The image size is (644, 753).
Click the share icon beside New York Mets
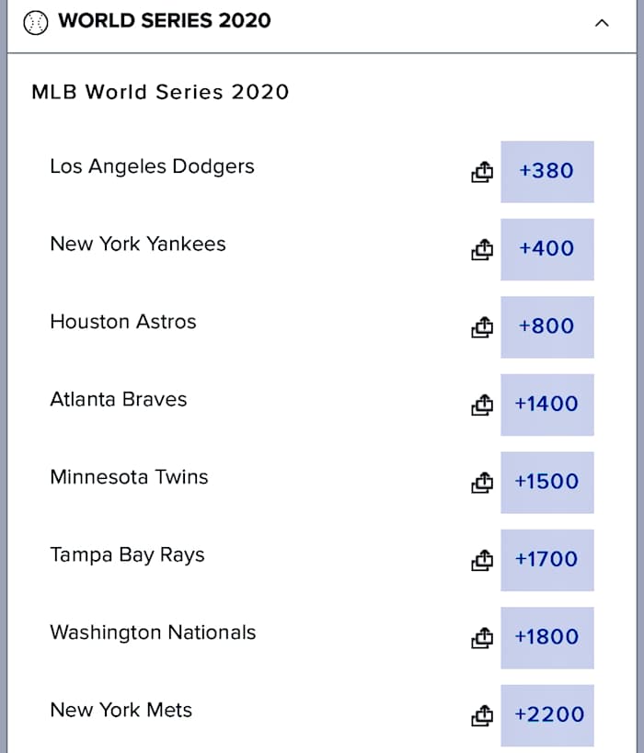[482, 715]
